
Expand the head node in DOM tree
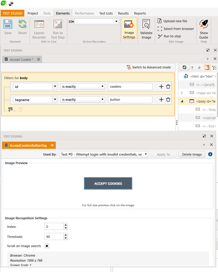tap(182, 93)
